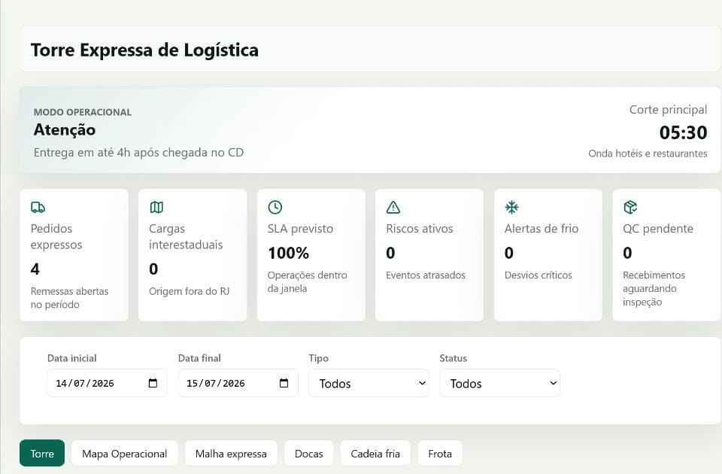The height and width of the screenshot is (474, 722).
Task: Click the Recebimentos aguardando inspeção caption
Action: [654, 288]
